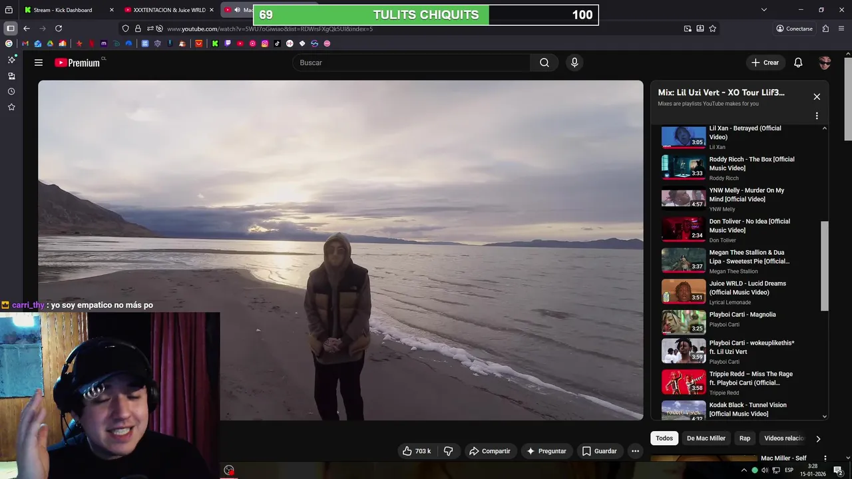Click the magnifier search button
The height and width of the screenshot is (479, 852).
pos(544,63)
